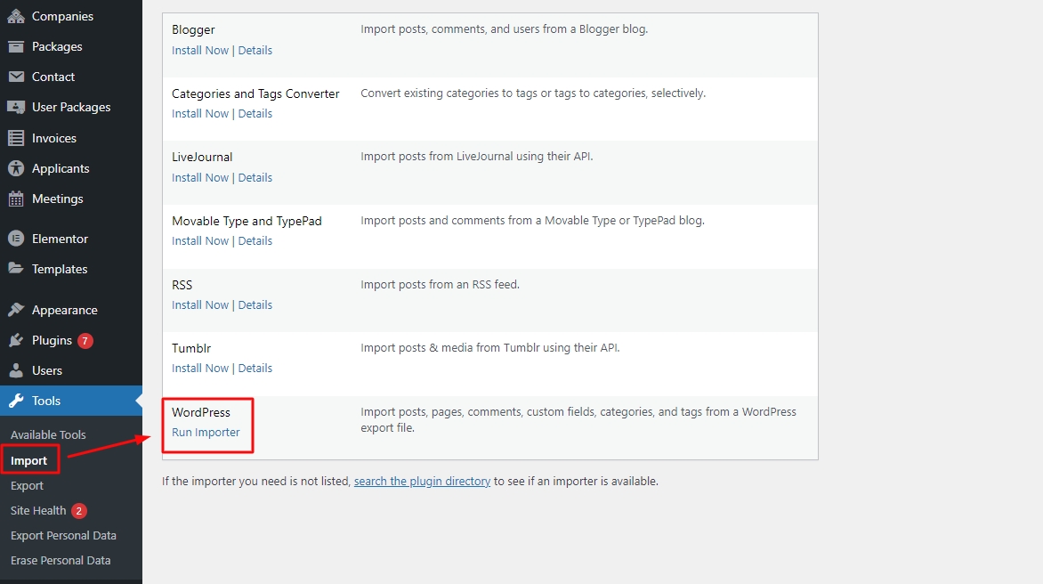Click Install Now for Tumblr importer
Viewport: 1043px width, 584px height.
(x=200, y=368)
